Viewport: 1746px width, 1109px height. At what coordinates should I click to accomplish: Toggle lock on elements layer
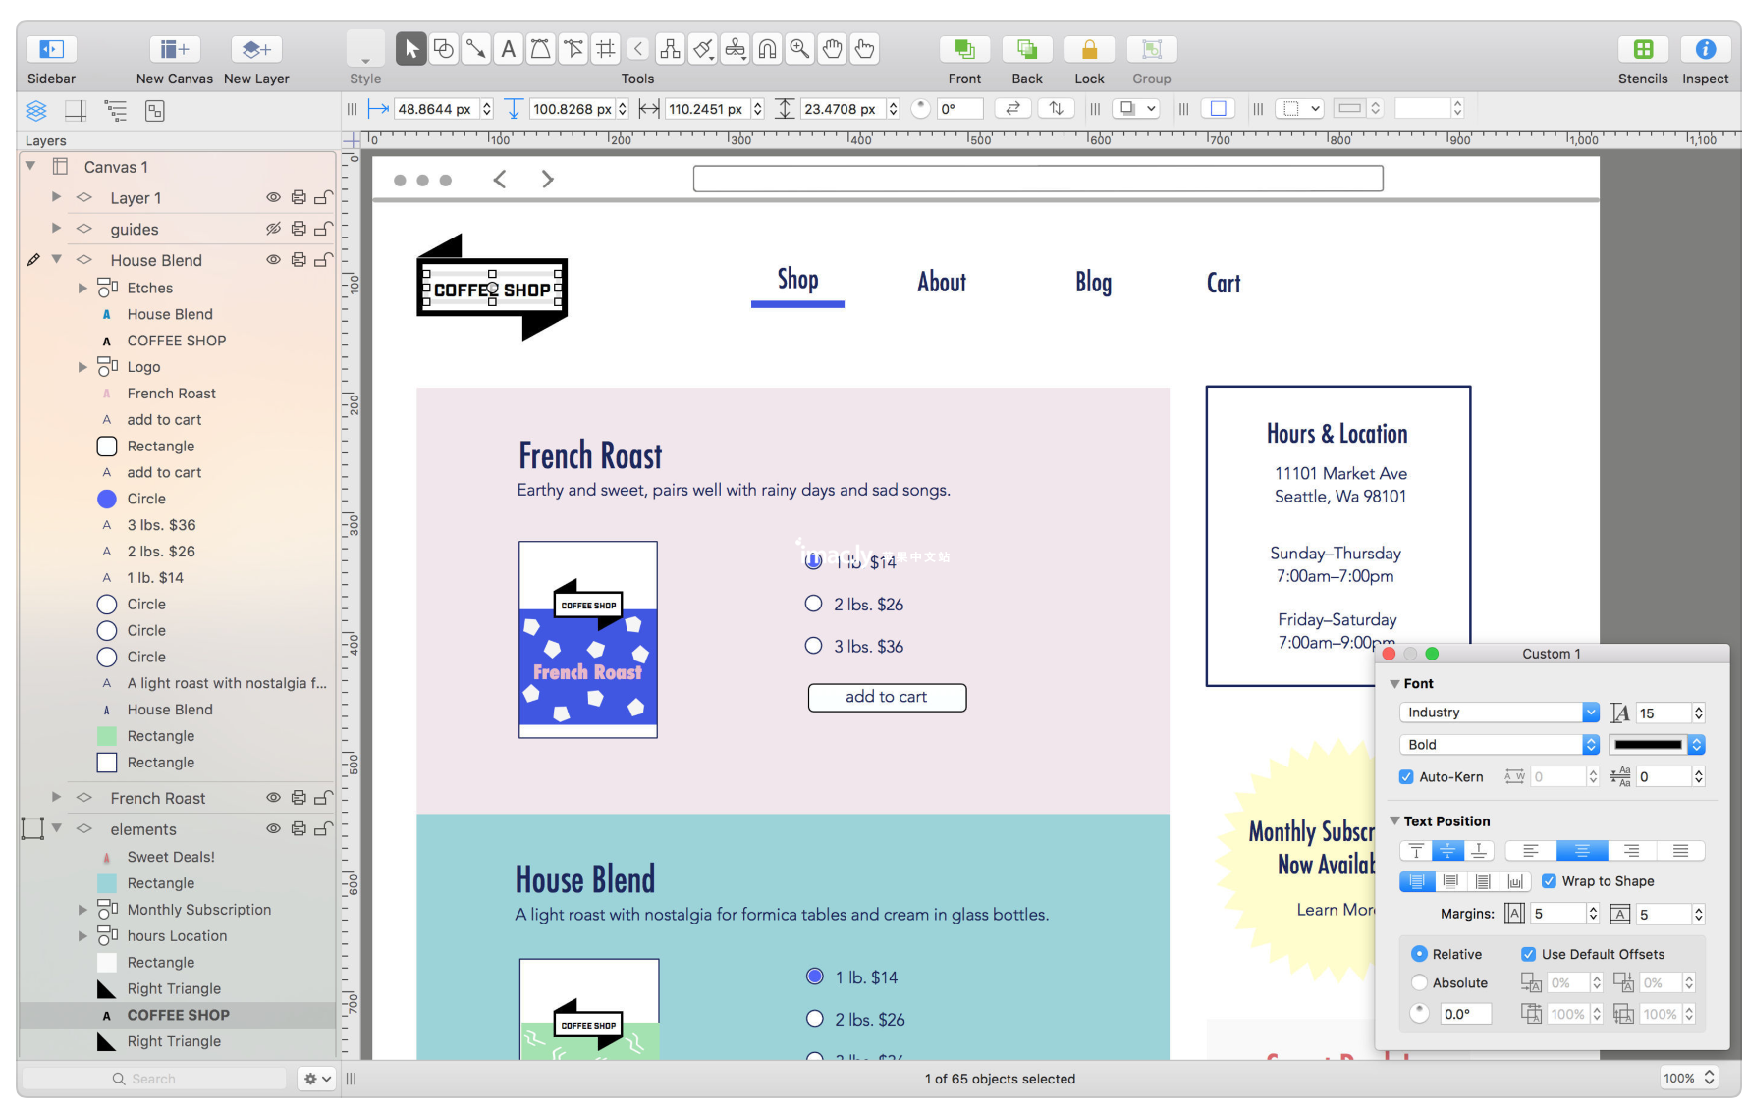coord(323,829)
